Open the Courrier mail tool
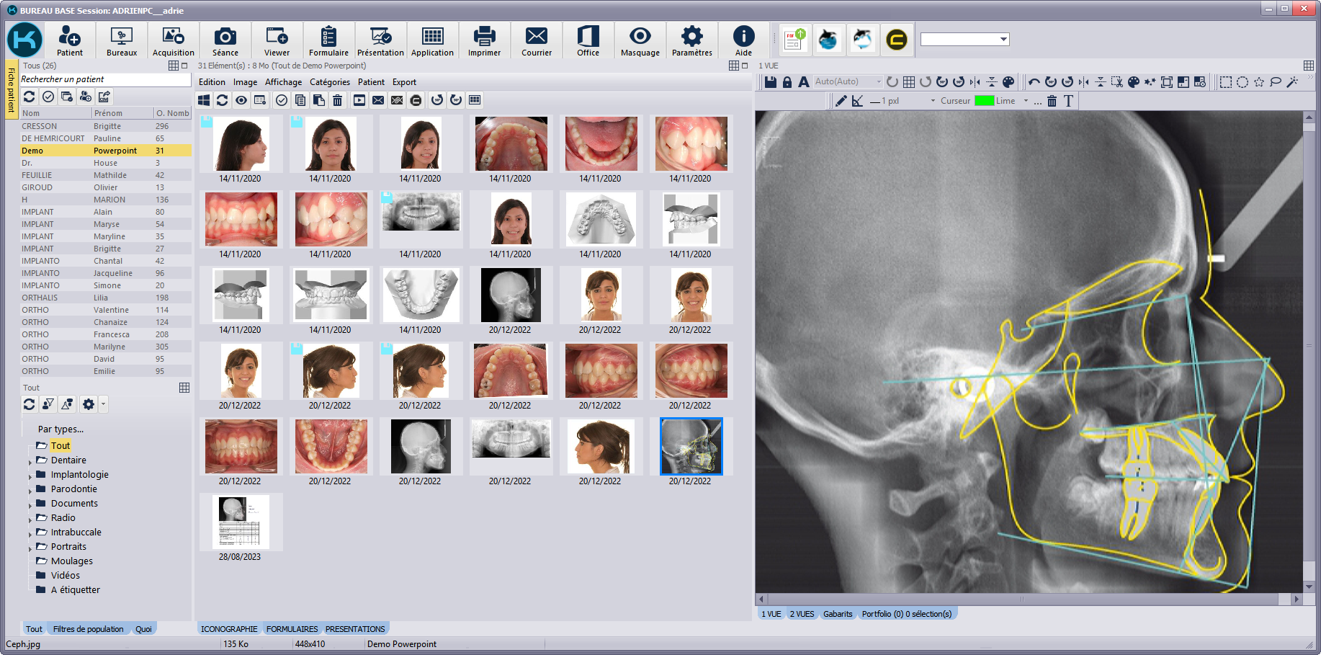 coord(536,40)
